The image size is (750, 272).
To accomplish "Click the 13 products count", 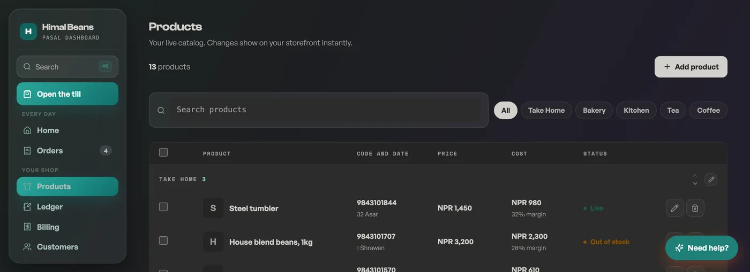I will click(169, 67).
